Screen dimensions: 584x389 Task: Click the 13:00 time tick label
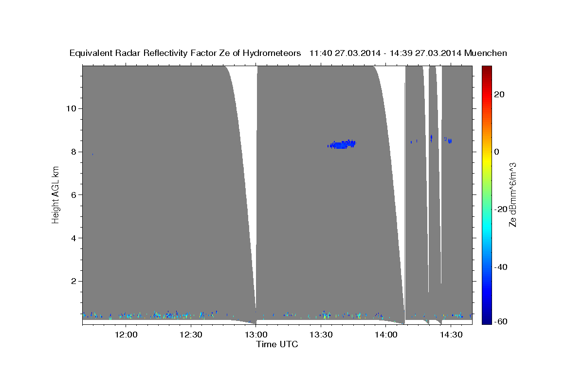click(256, 335)
